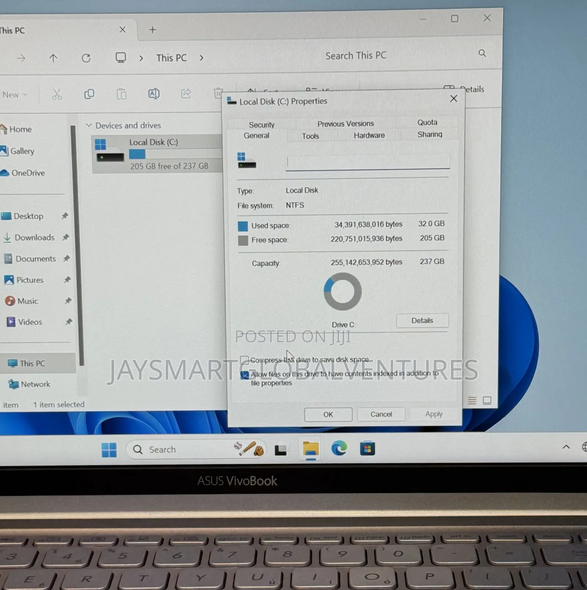Switch to the Previous Versions tab

(346, 124)
